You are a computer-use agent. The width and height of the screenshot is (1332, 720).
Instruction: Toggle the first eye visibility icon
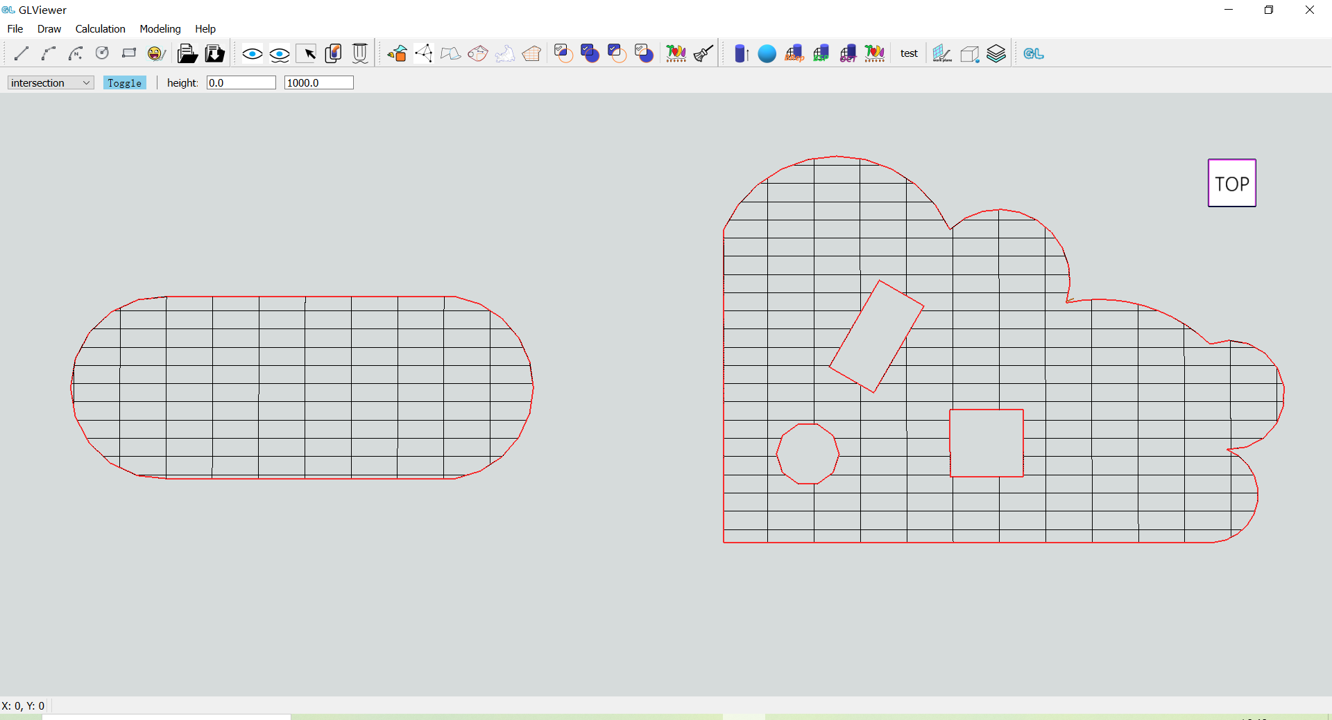252,53
